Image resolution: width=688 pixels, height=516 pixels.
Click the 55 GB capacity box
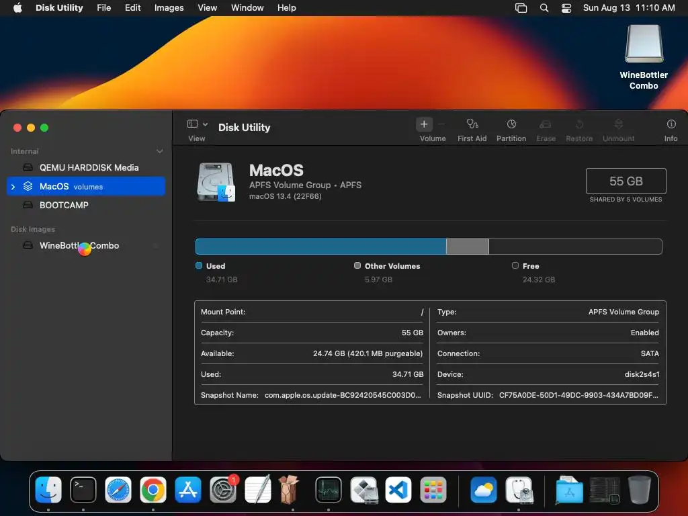pos(626,181)
